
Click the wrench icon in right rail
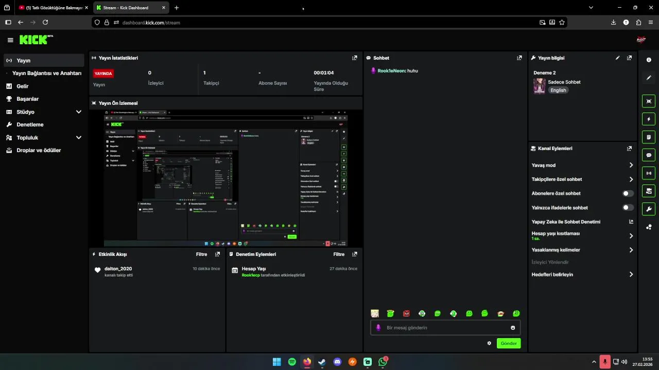click(x=649, y=209)
